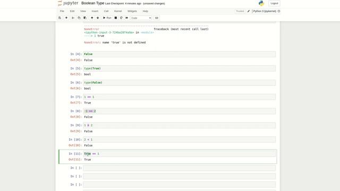Click the Out[8] result False
This screenshot has width=340, height=191.
[x=88, y=117]
